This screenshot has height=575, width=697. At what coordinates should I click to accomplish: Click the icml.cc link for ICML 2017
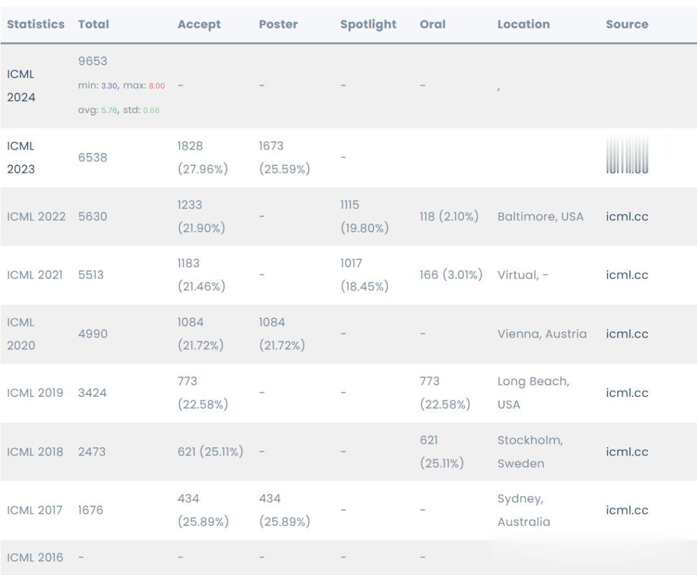pyautogui.click(x=627, y=510)
